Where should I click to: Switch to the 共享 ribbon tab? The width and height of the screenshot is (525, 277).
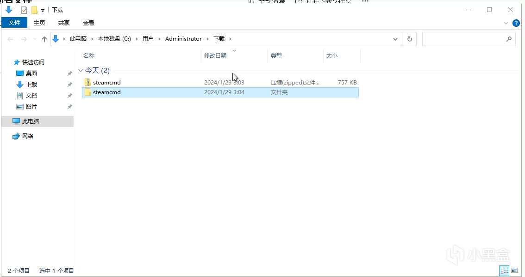coord(63,23)
